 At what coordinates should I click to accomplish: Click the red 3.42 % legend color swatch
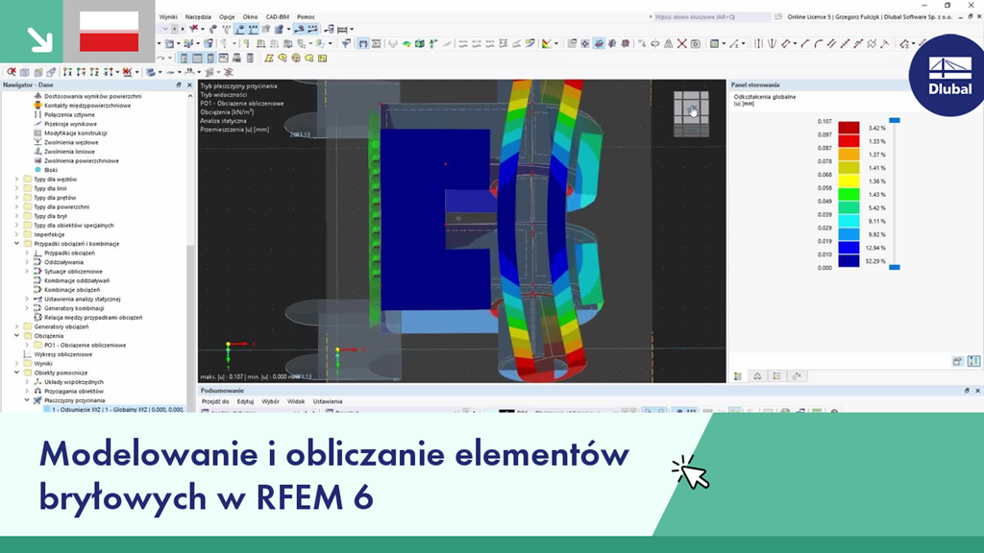pyautogui.click(x=849, y=128)
